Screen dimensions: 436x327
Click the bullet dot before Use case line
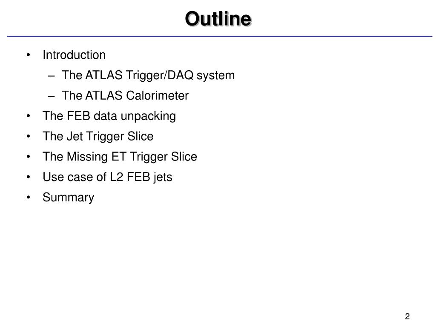click(x=28, y=178)
